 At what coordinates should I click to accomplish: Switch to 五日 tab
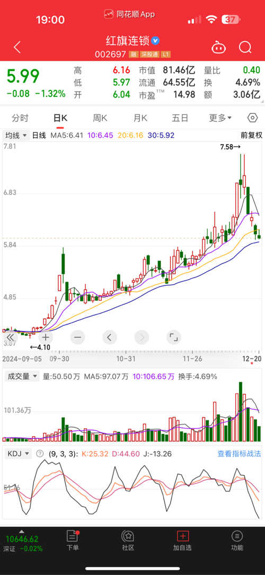pyautogui.click(x=180, y=118)
